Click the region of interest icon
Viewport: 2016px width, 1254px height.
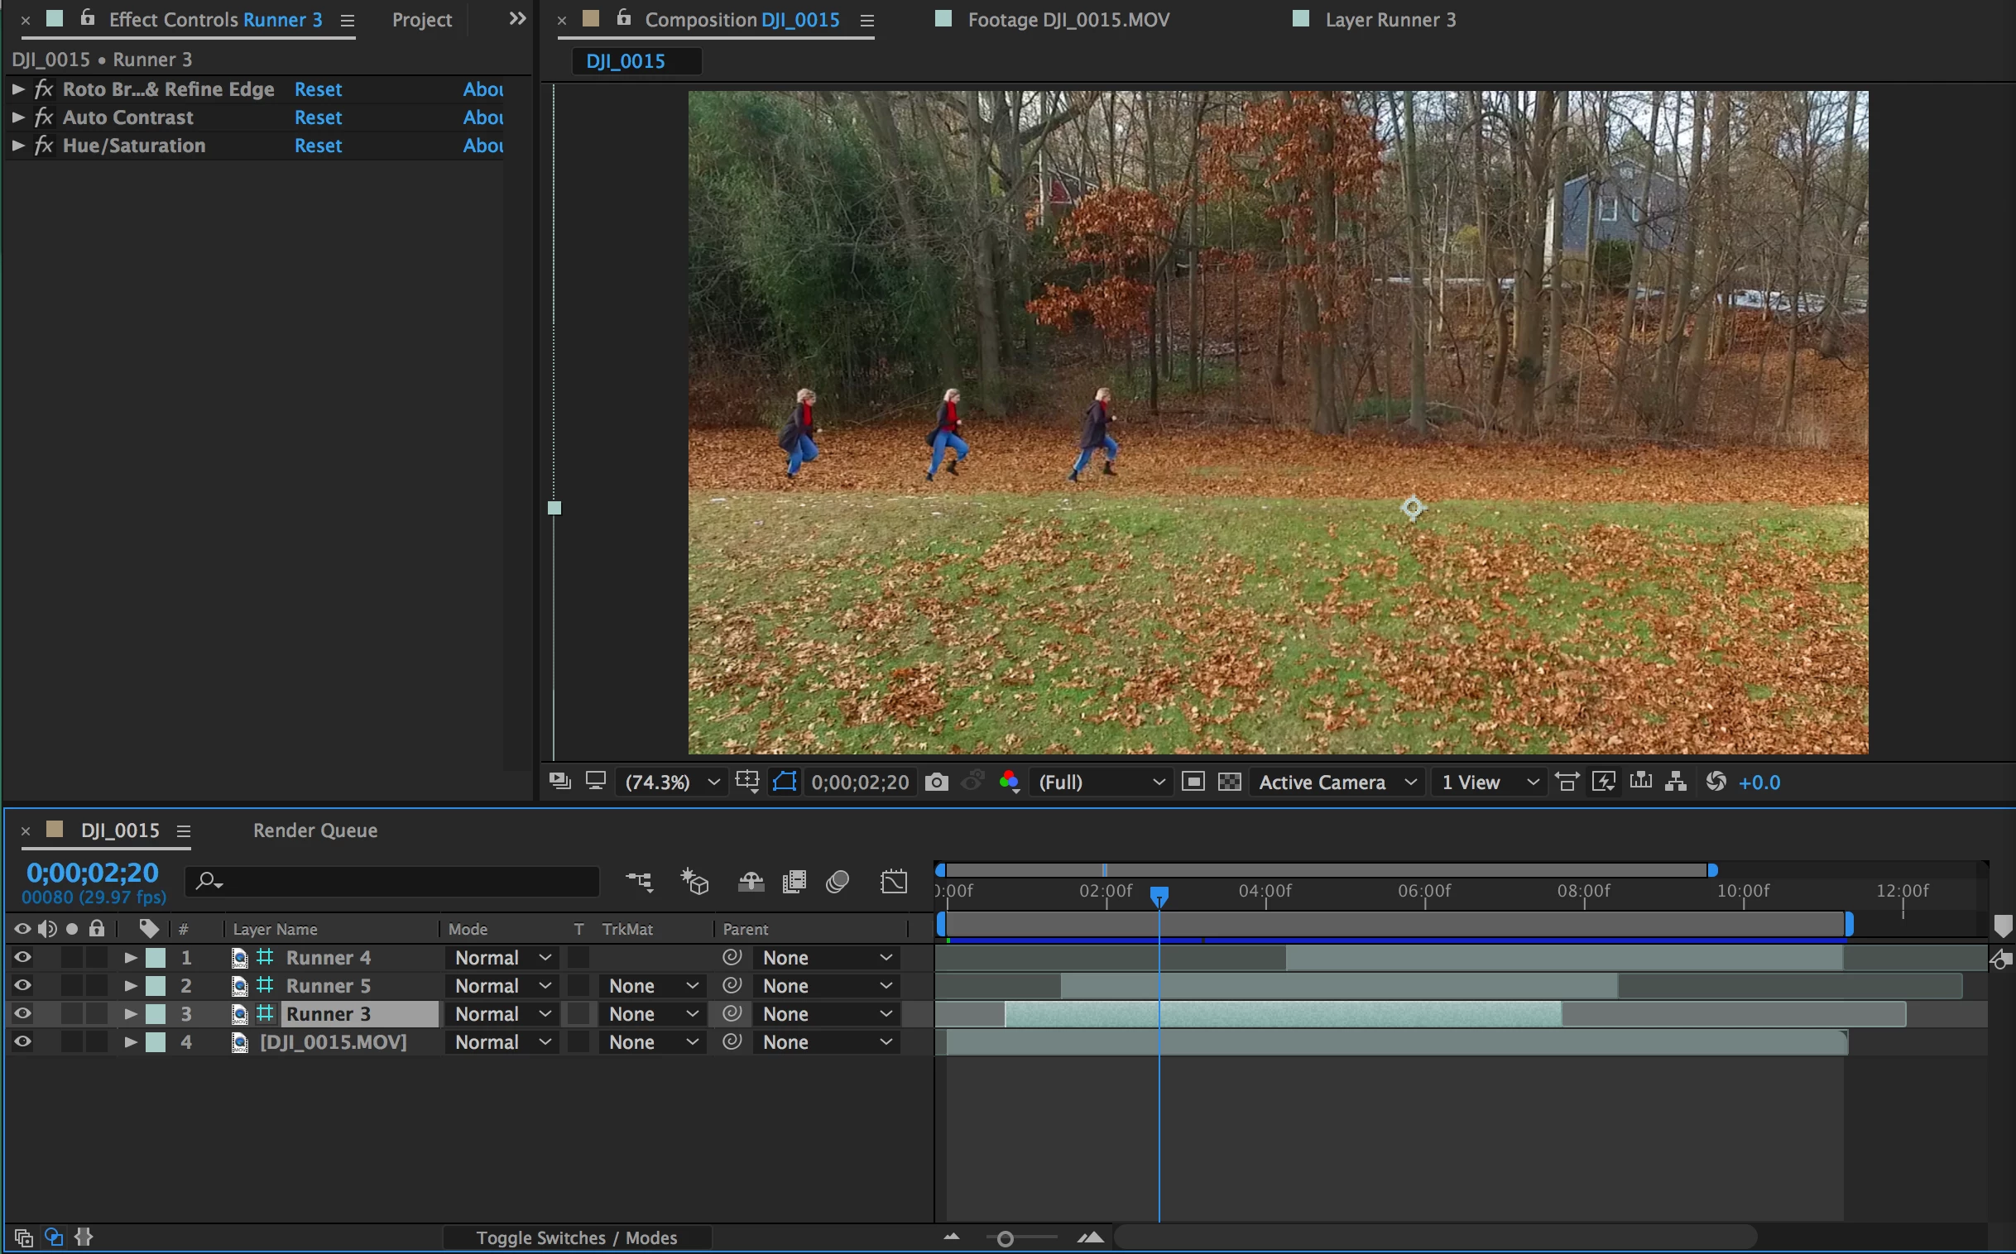click(1193, 782)
